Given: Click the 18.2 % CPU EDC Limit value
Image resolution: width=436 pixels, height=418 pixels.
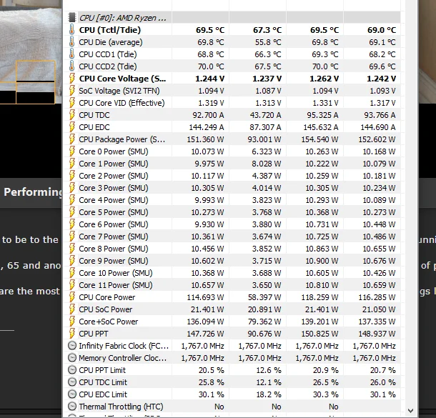Looking at the screenshot, I should [x=269, y=394].
